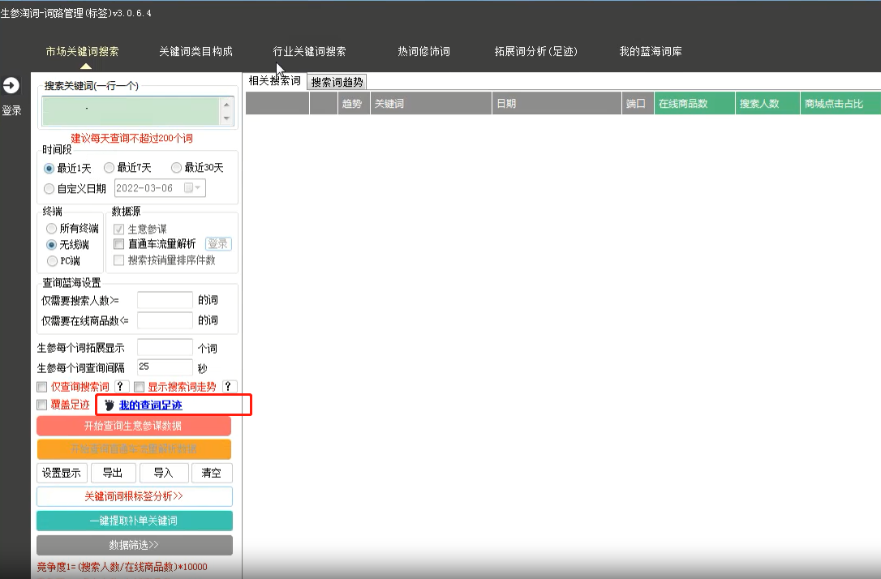Viewport: 881px width, 579px height.
Task: Select 相关搜索词 sub-tab
Action: tap(275, 81)
